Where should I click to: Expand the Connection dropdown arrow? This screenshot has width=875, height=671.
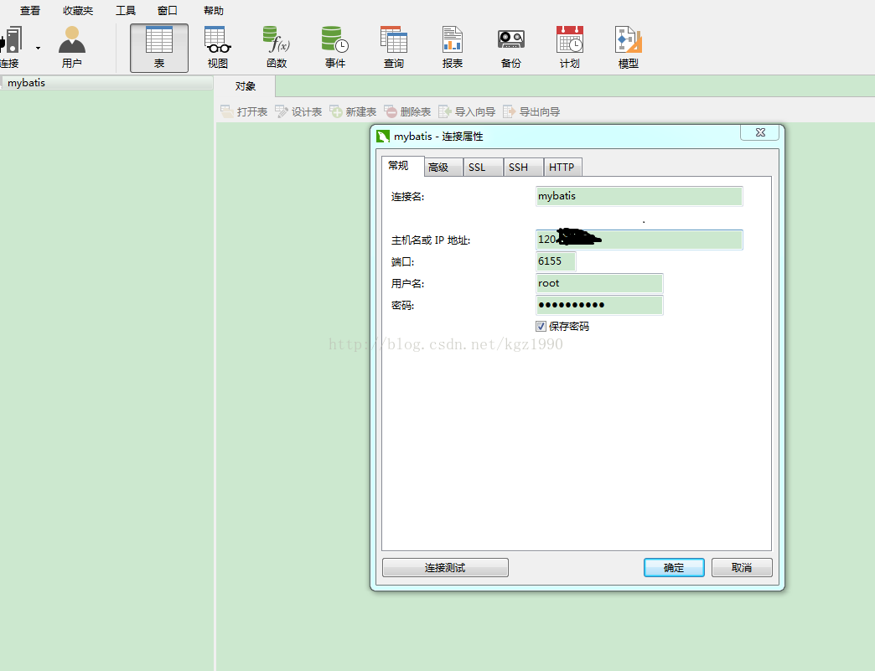38,49
